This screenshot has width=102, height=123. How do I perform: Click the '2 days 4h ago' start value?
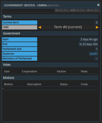click(x=89, y=39)
